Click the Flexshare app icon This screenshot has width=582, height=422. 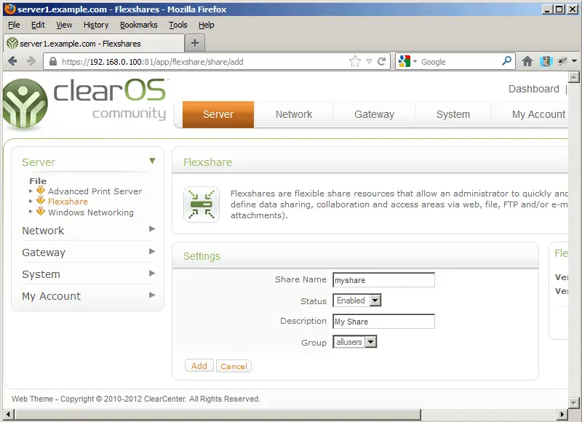[x=202, y=204]
